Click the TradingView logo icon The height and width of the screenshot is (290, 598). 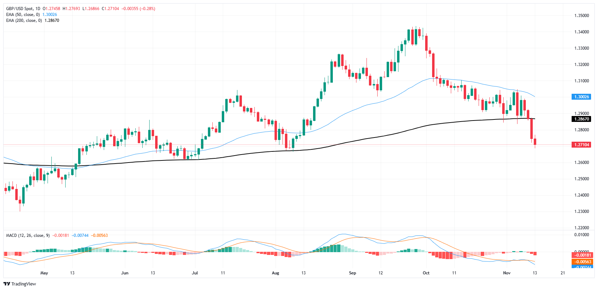[7, 284]
